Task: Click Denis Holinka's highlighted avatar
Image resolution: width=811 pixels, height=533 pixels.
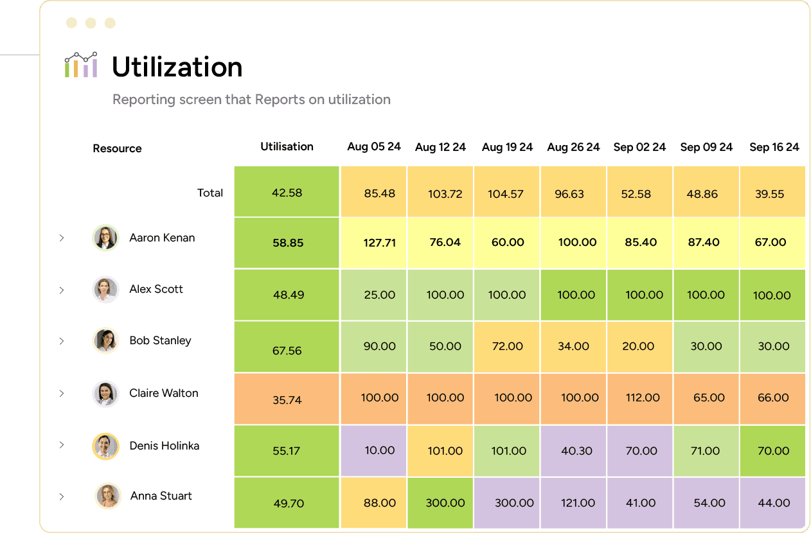Action: click(105, 445)
